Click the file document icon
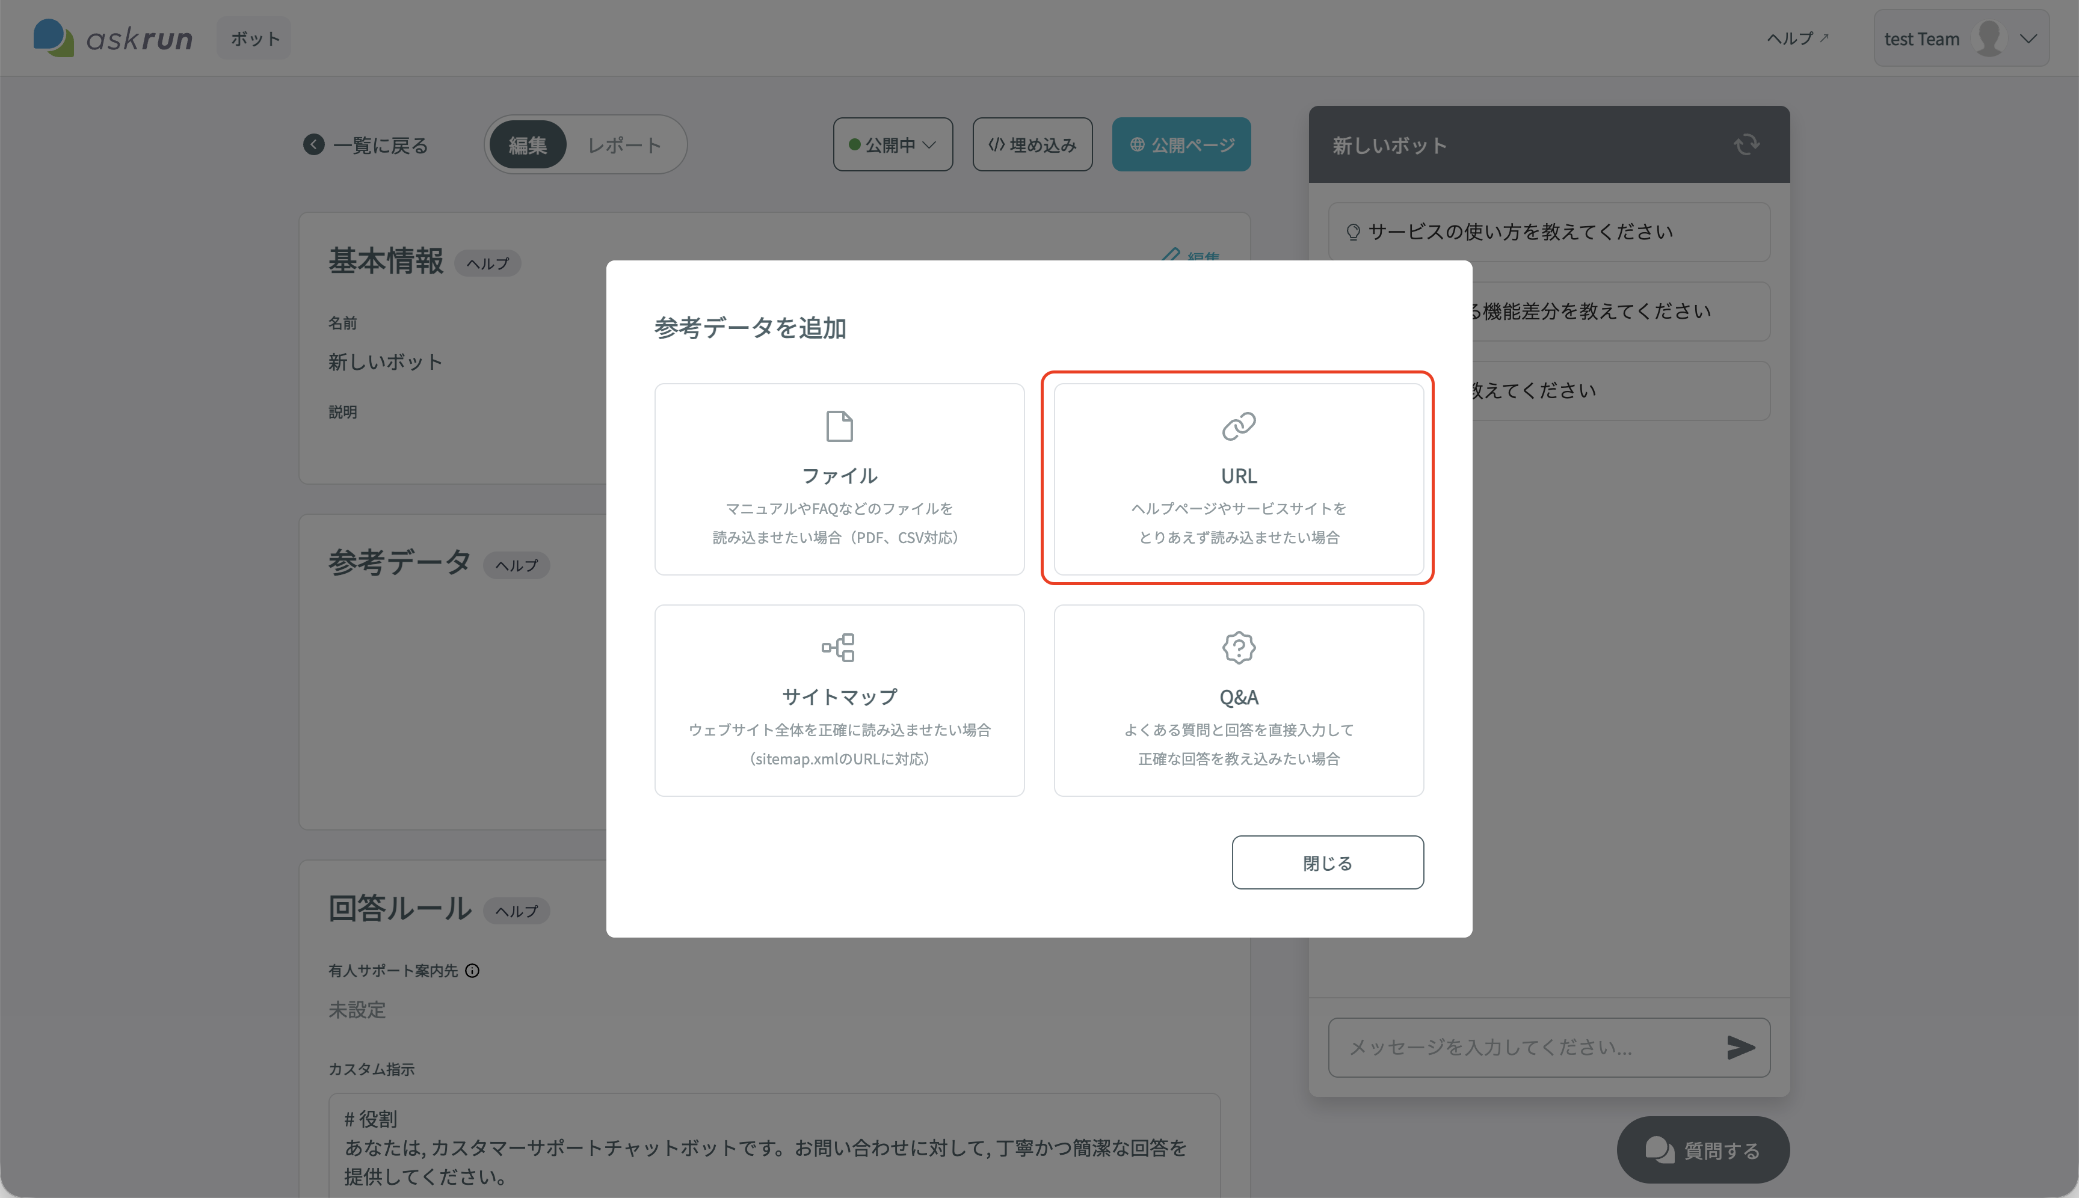 pos(839,426)
